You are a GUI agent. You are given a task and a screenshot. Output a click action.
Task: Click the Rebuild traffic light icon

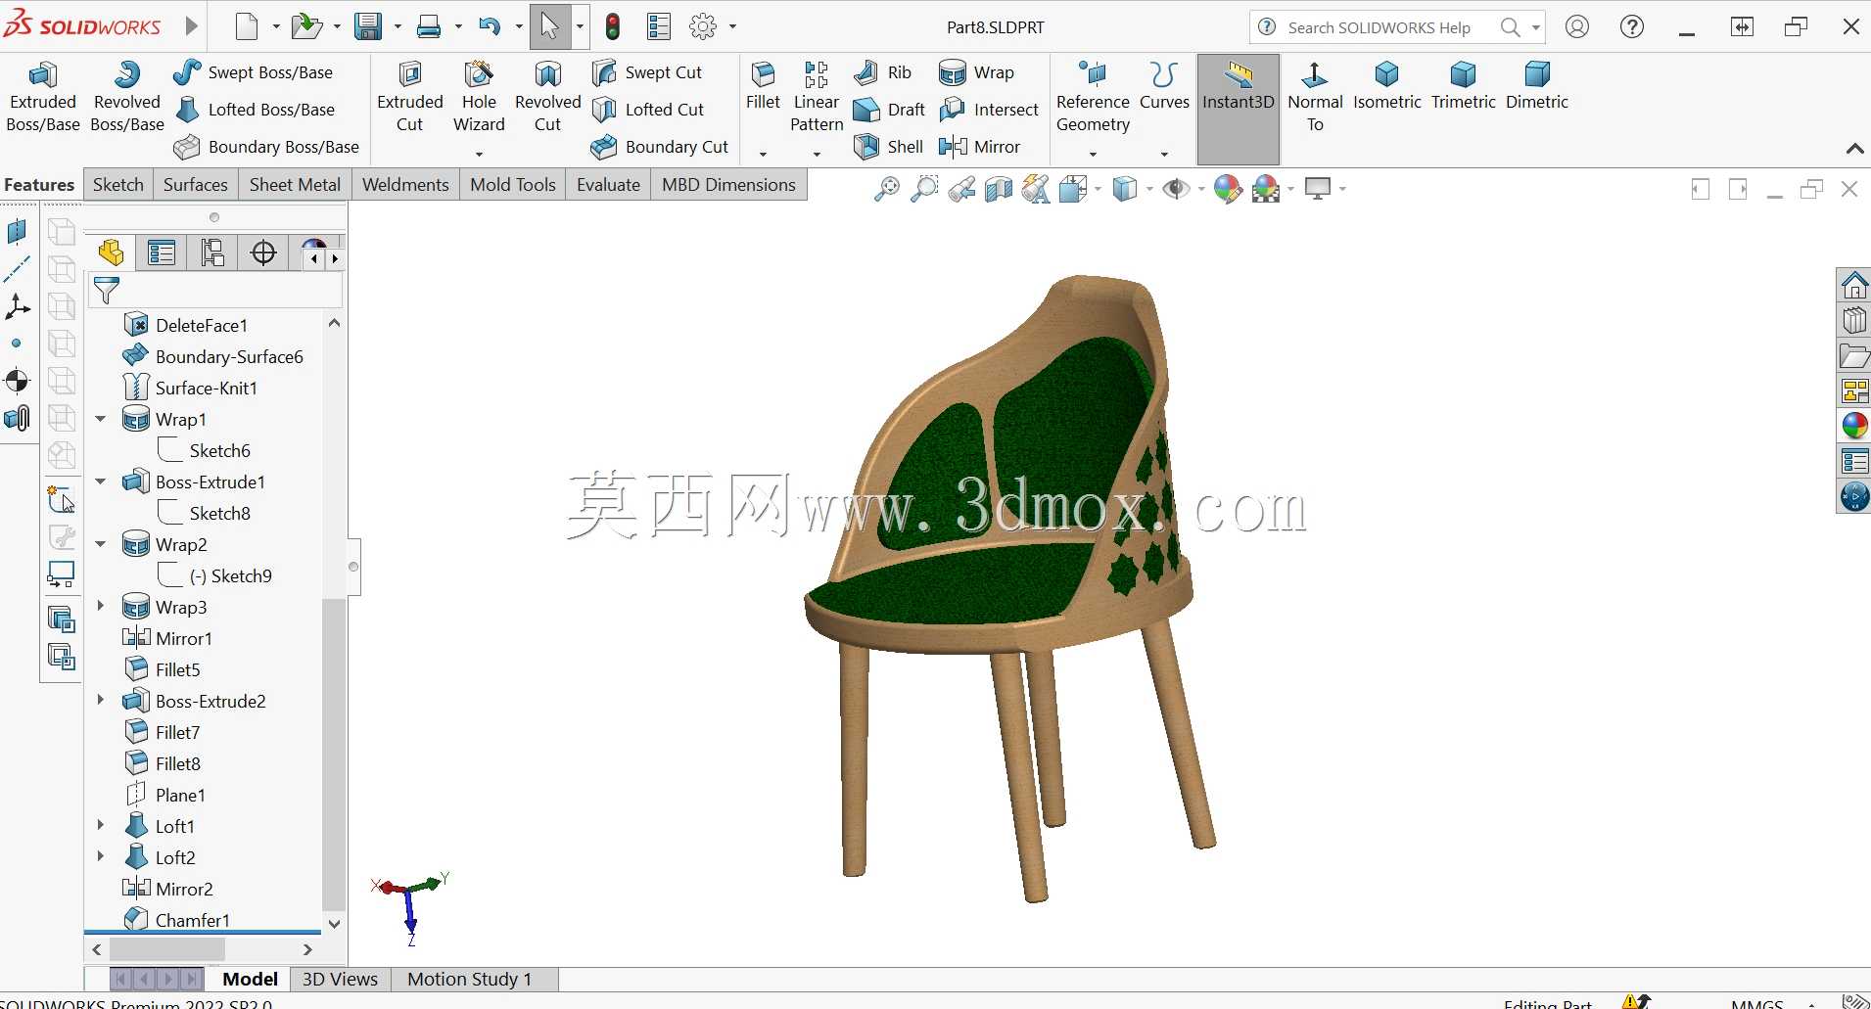(613, 27)
